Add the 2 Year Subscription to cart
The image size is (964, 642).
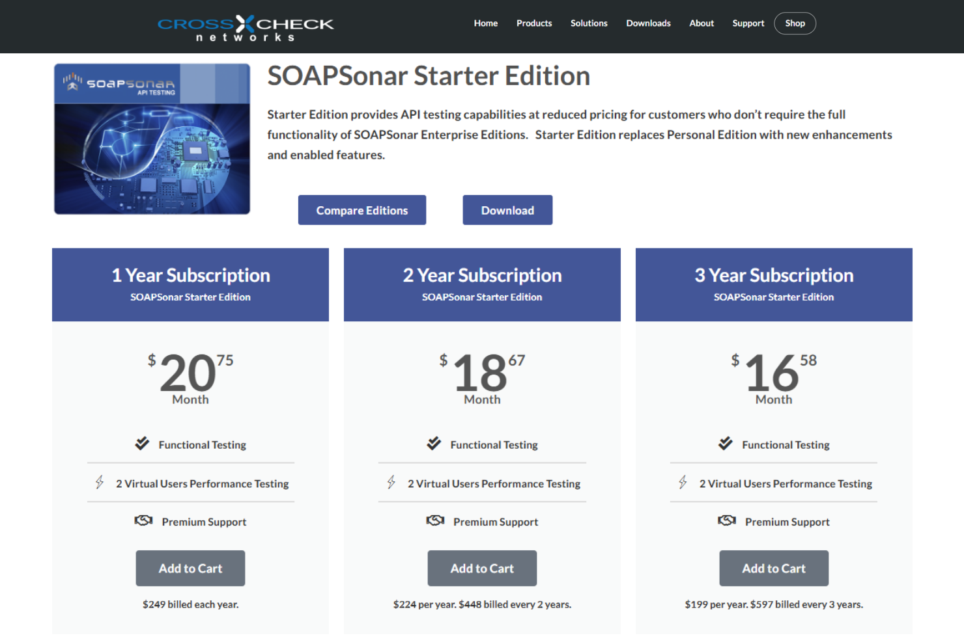482,568
